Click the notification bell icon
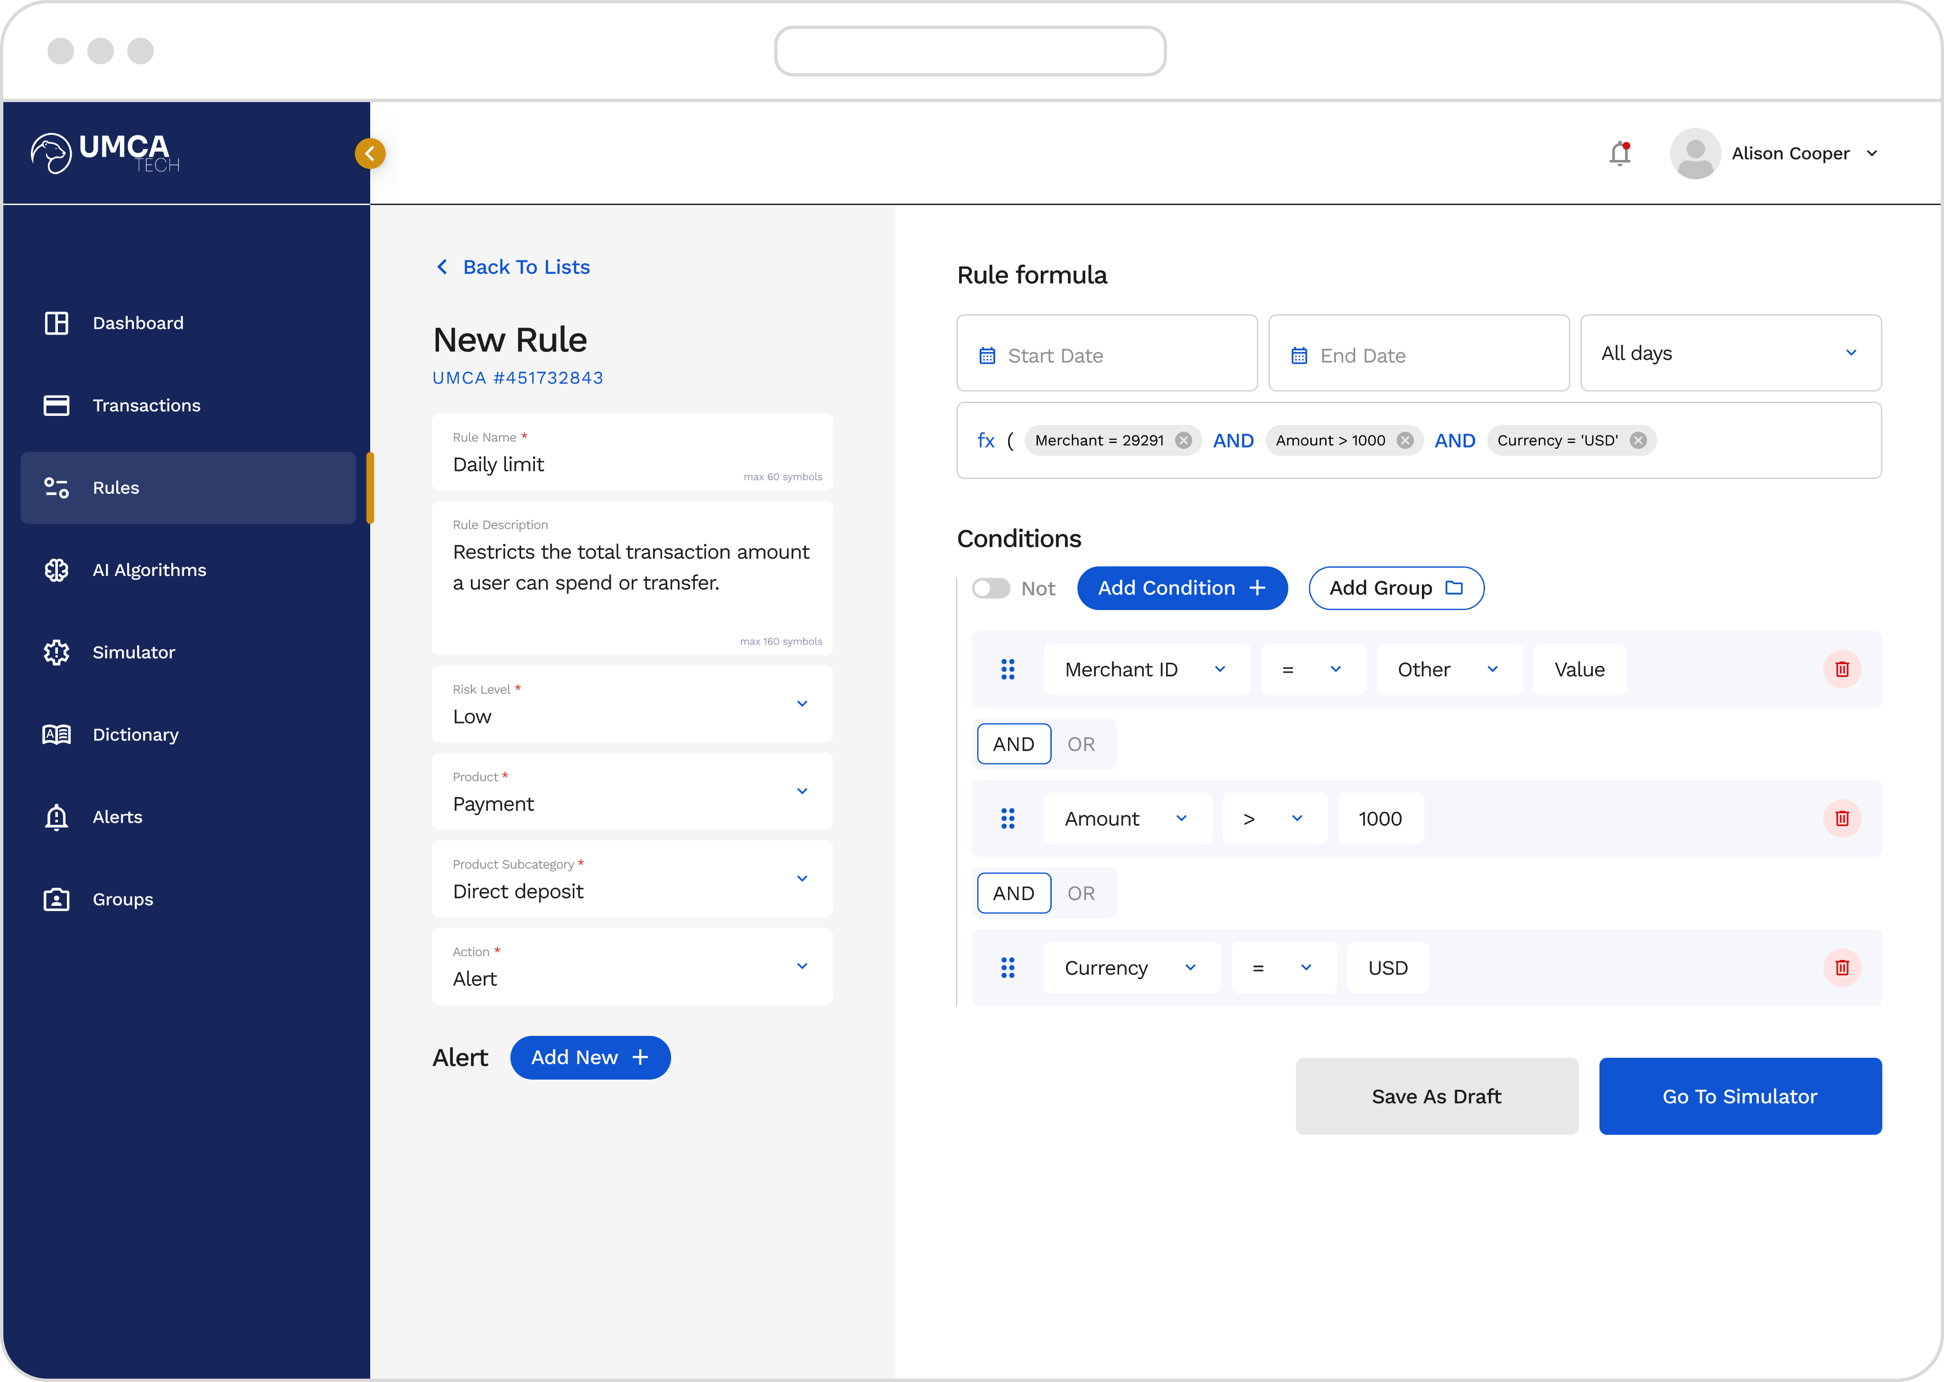The width and height of the screenshot is (1944, 1382). click(1619, 154)
